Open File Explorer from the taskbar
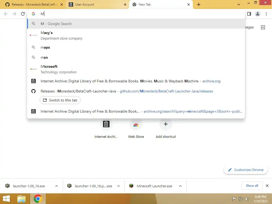The image size is (272, 204). 22,199
